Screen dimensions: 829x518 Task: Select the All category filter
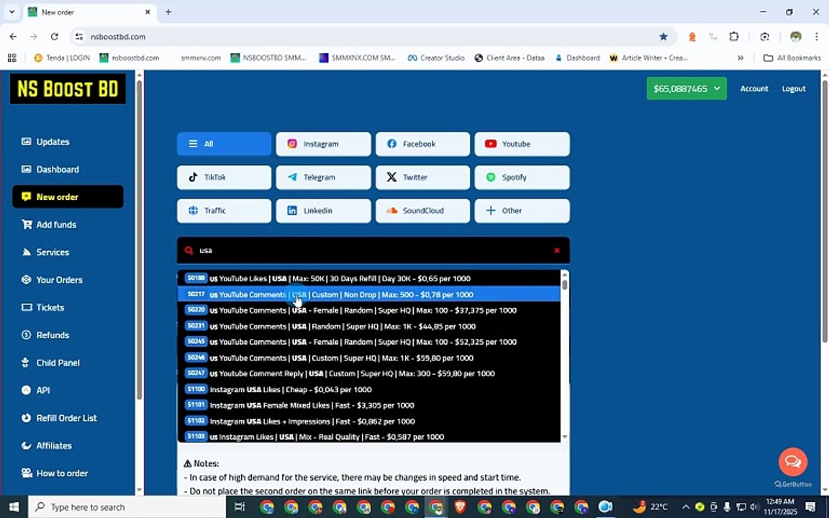(225, 144)
